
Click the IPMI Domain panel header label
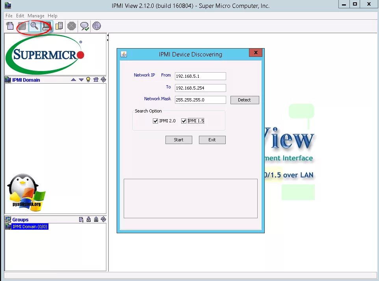click(x=26, y=80)
